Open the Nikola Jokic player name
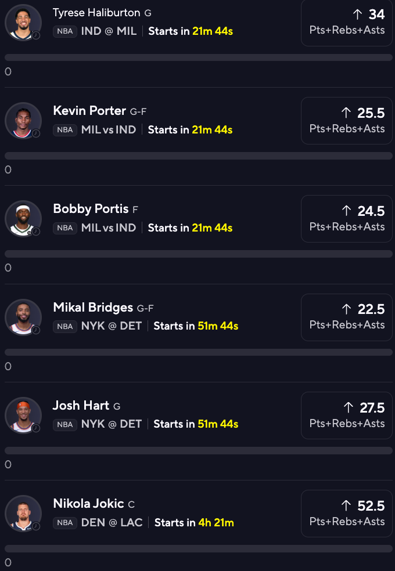Screen dimensions: 395x571 pos(88,503)
